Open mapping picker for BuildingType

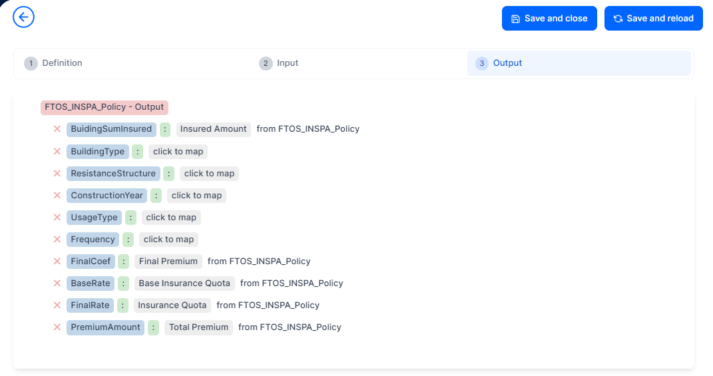[178, 152]
